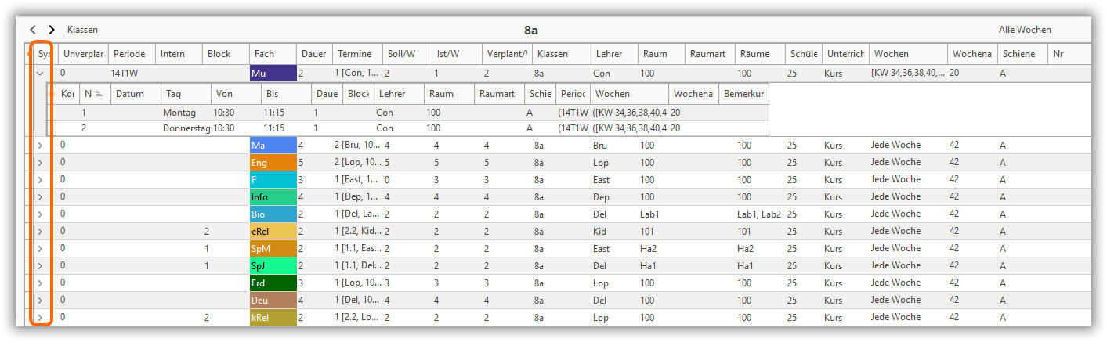Screen dimensions: 1107x342
Task: Expand the Info lesson row
Action: (40, 196)
